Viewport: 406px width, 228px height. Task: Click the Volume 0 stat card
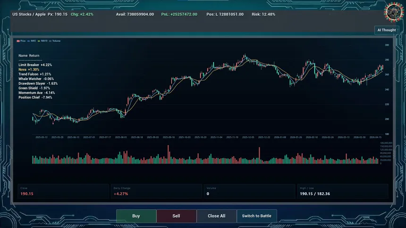(250, 191)
